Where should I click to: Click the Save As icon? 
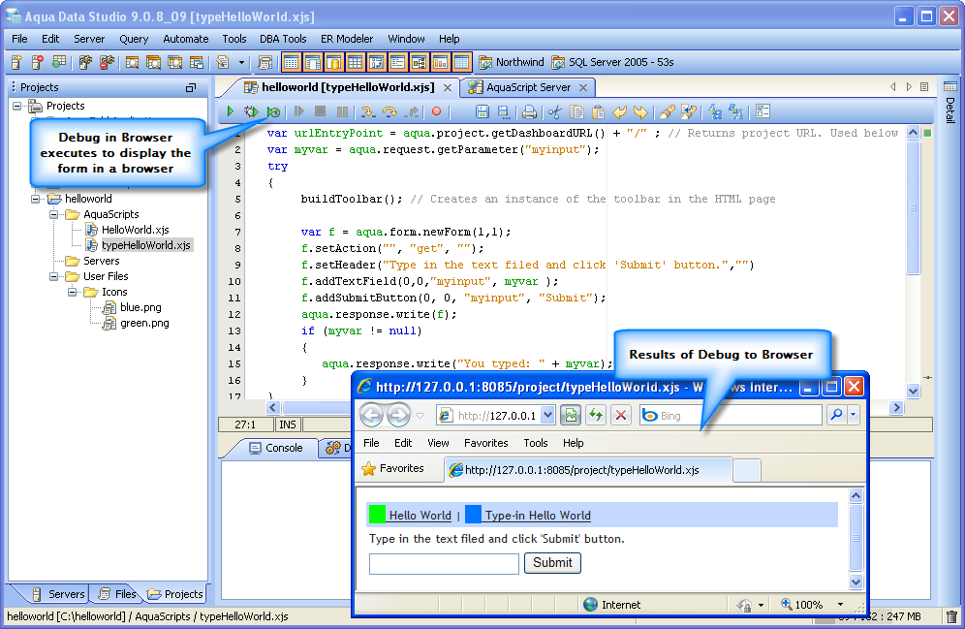pyautogui.click(x=504, y=111)
